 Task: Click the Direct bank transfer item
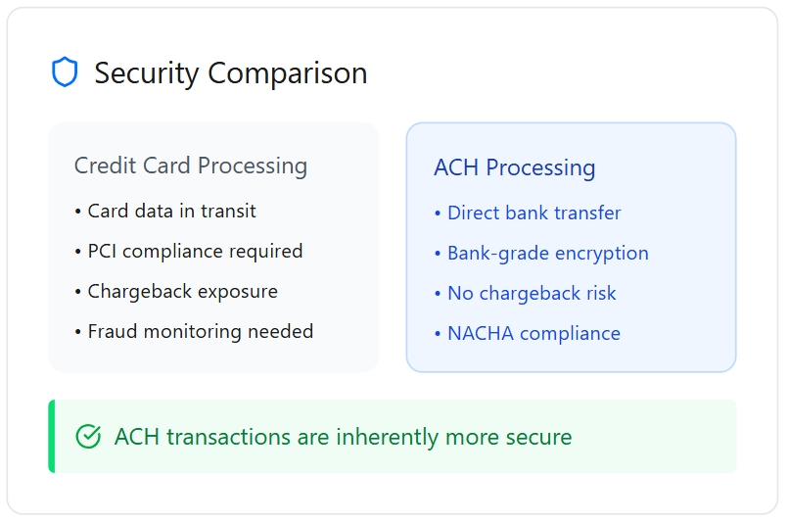534,214
